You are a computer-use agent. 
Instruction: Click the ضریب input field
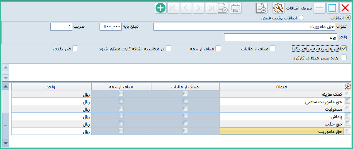click(x=61, y=27)
